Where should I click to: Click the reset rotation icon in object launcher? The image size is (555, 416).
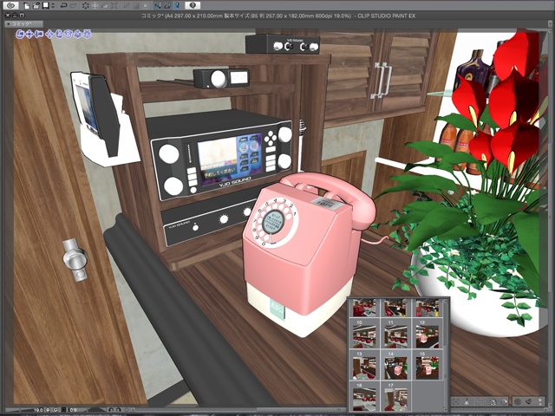(504, 401)
